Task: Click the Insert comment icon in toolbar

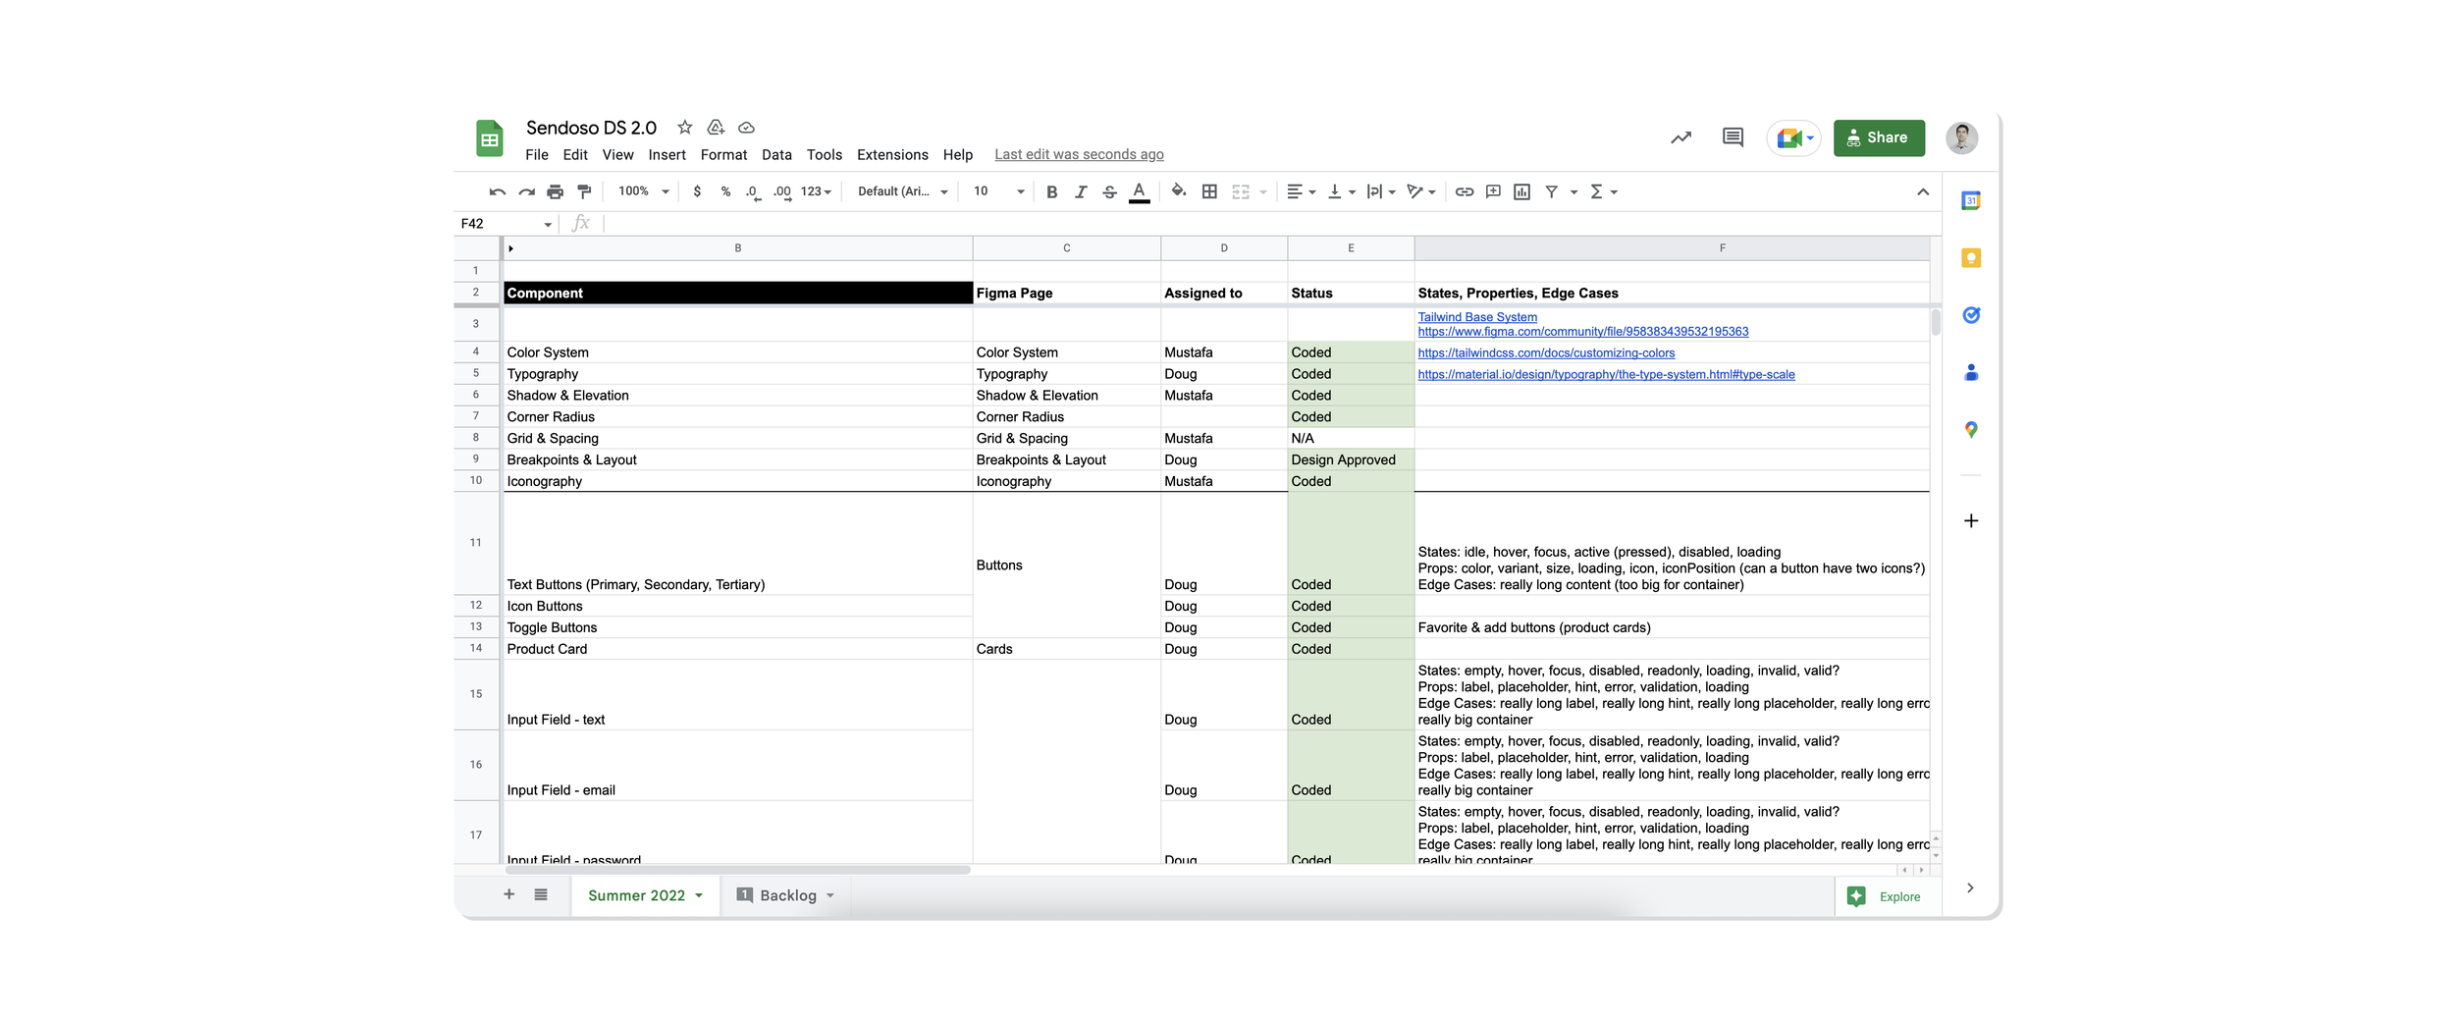Action: coord(1493,191)
